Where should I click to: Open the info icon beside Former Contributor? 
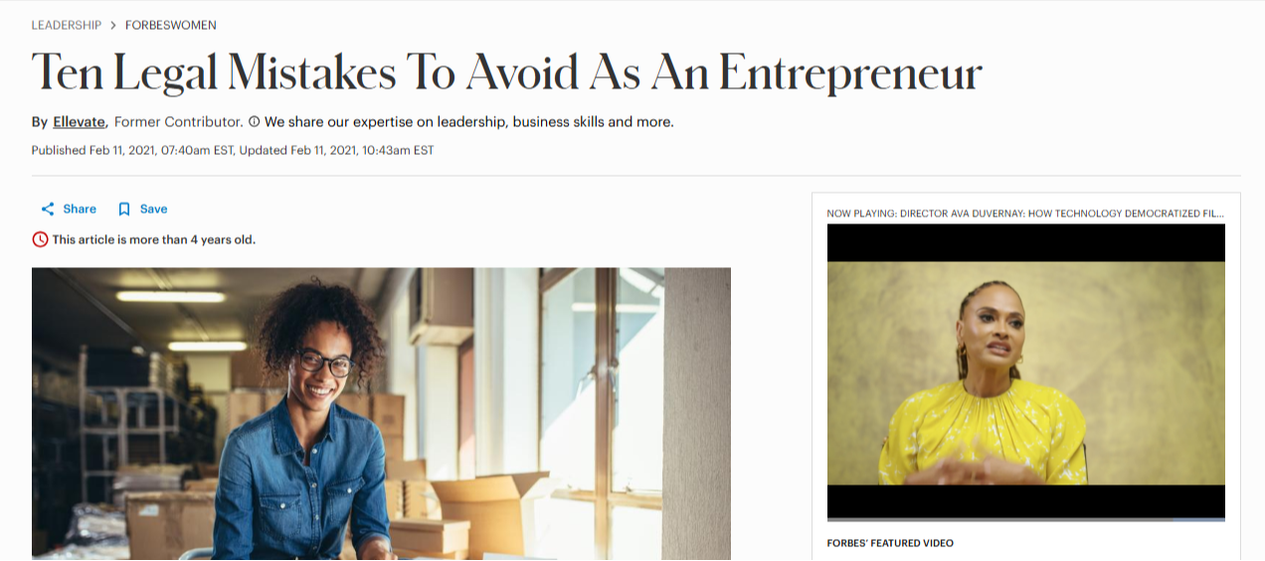tap(254, 122)
